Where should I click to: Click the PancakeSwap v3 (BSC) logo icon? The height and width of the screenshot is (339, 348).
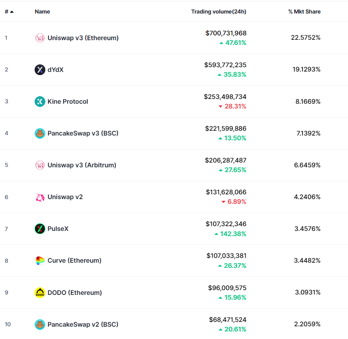pos(40,133)
